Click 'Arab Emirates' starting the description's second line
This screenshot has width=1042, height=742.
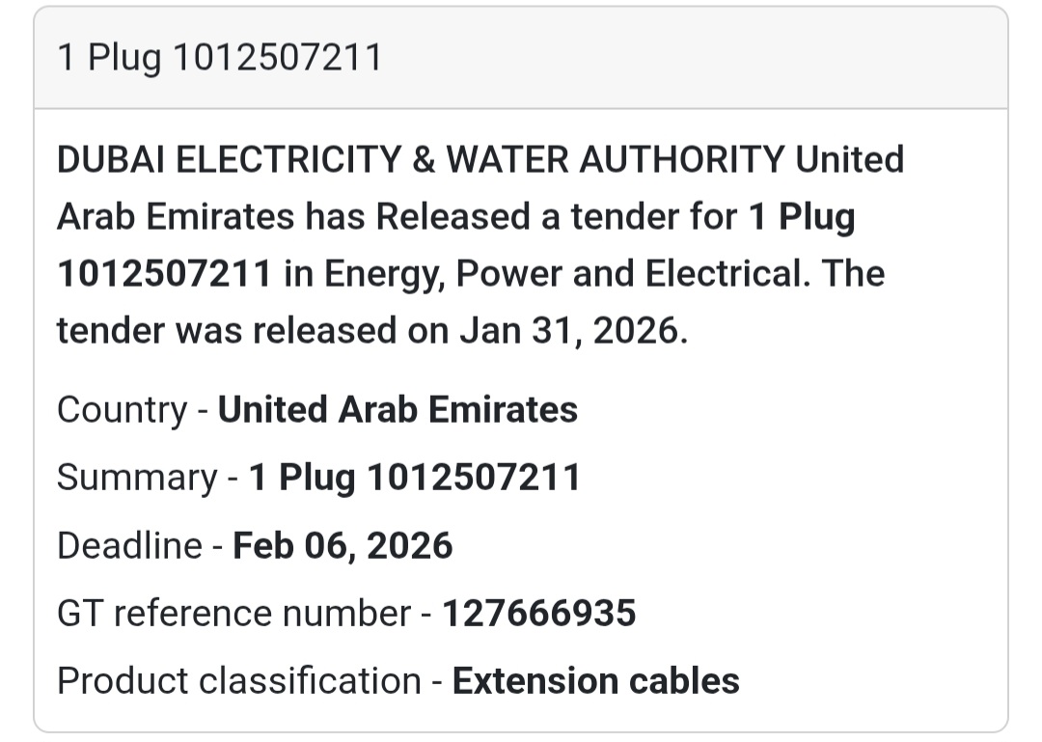[176, 217]
